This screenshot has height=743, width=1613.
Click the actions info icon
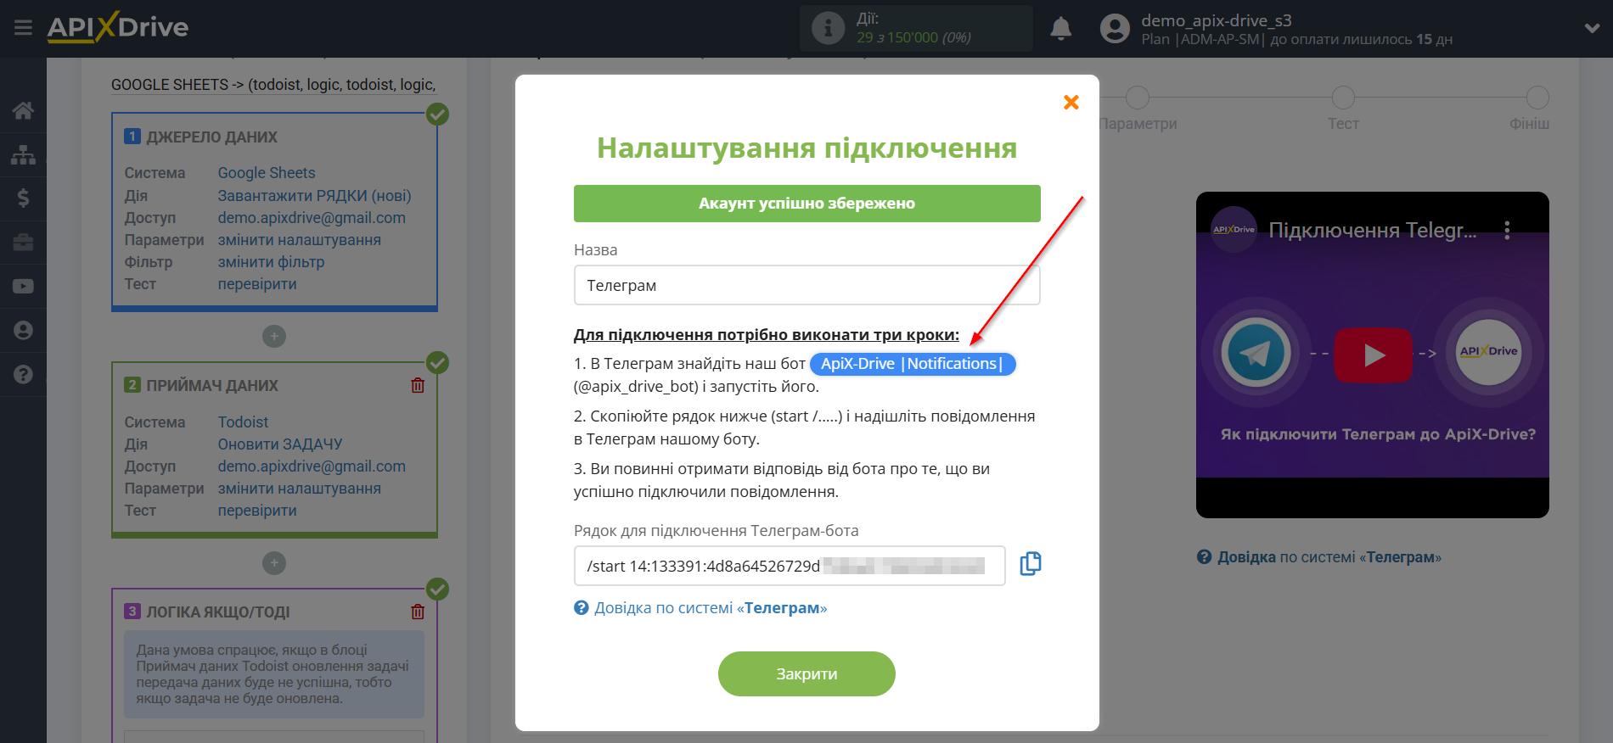(828, 28)
